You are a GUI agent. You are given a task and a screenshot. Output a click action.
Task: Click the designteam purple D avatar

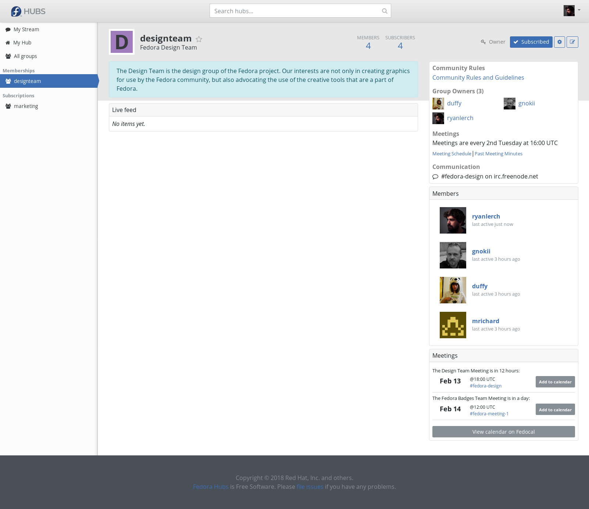click(122, 42)
